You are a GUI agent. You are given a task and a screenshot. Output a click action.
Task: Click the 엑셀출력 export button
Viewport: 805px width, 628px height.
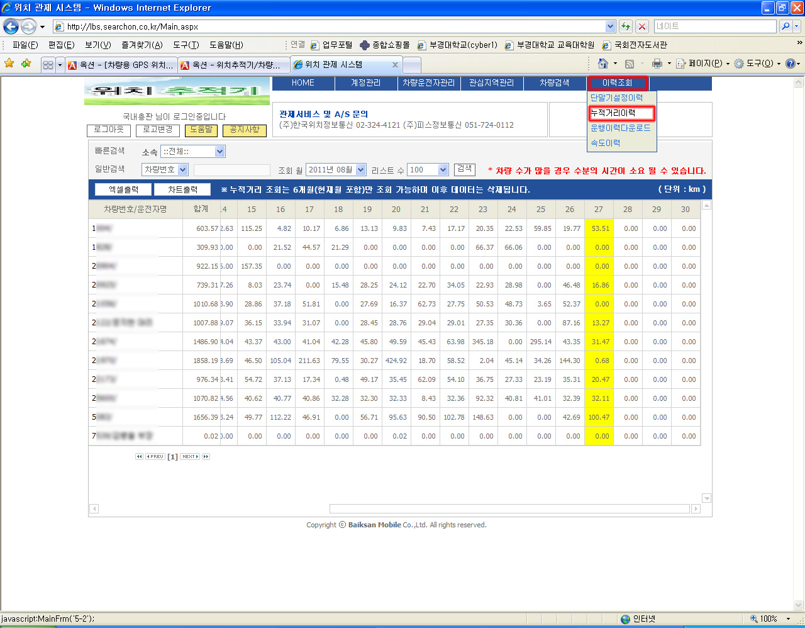pyautogui.click(x=123, y=189)
